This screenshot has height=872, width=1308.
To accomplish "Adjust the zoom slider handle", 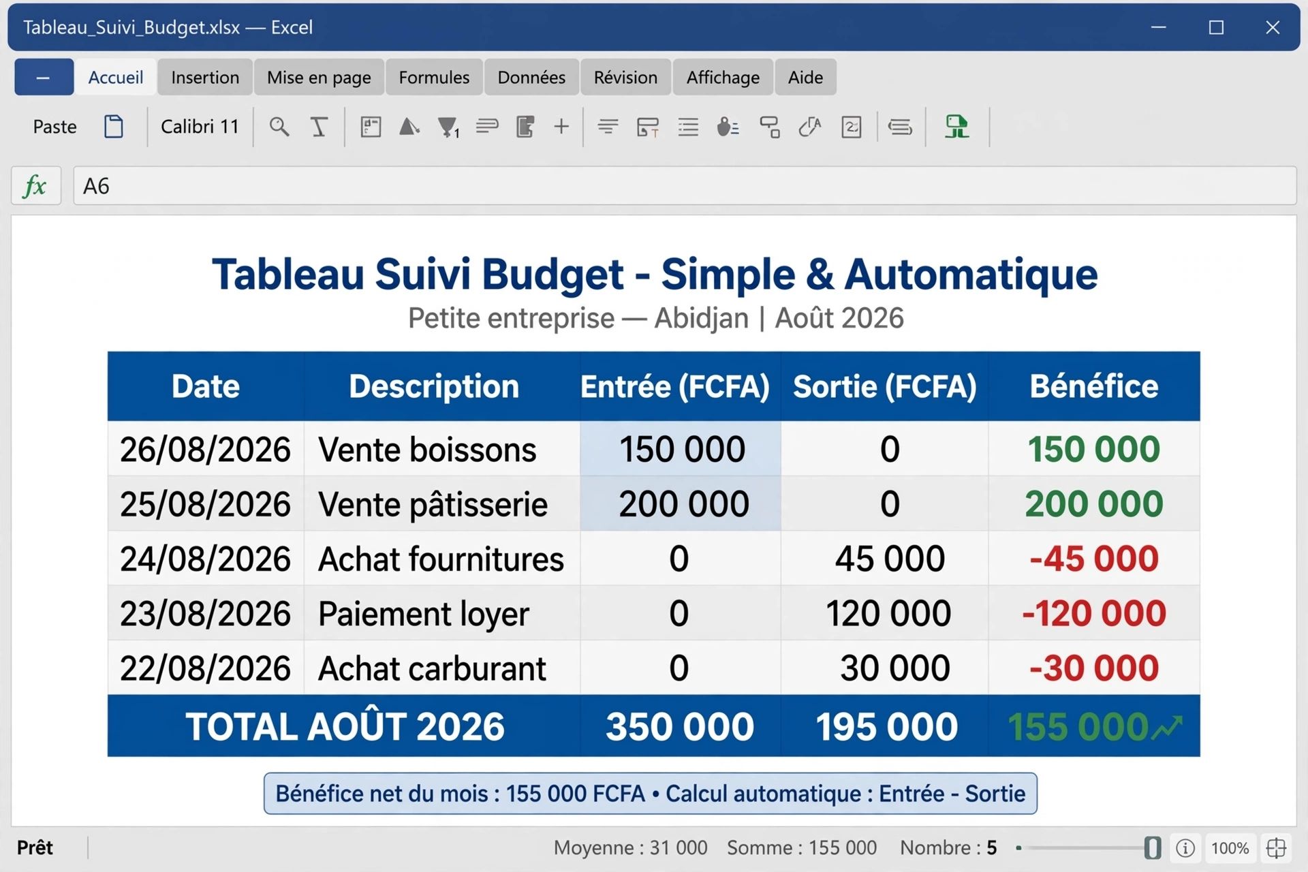I will coord(1152,848).
